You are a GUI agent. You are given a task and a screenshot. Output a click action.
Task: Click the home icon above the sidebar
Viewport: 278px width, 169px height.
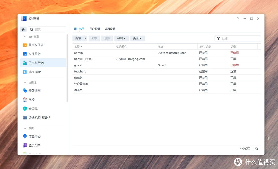click(x=23, y=29)
